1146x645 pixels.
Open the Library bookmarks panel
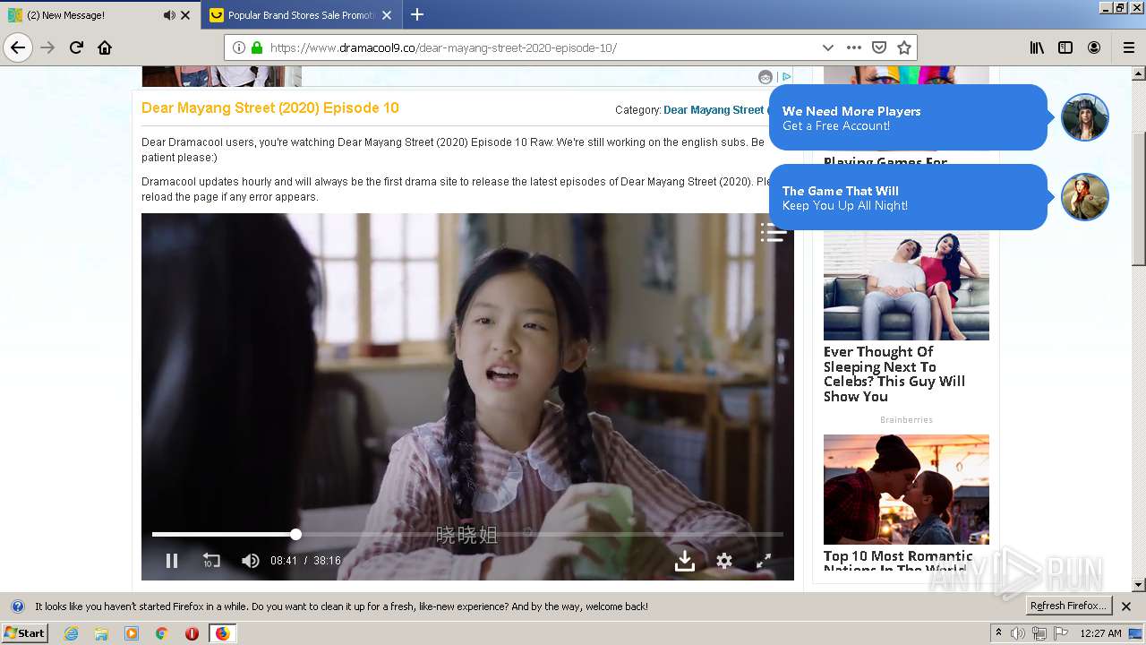(x=1037, y=47)
